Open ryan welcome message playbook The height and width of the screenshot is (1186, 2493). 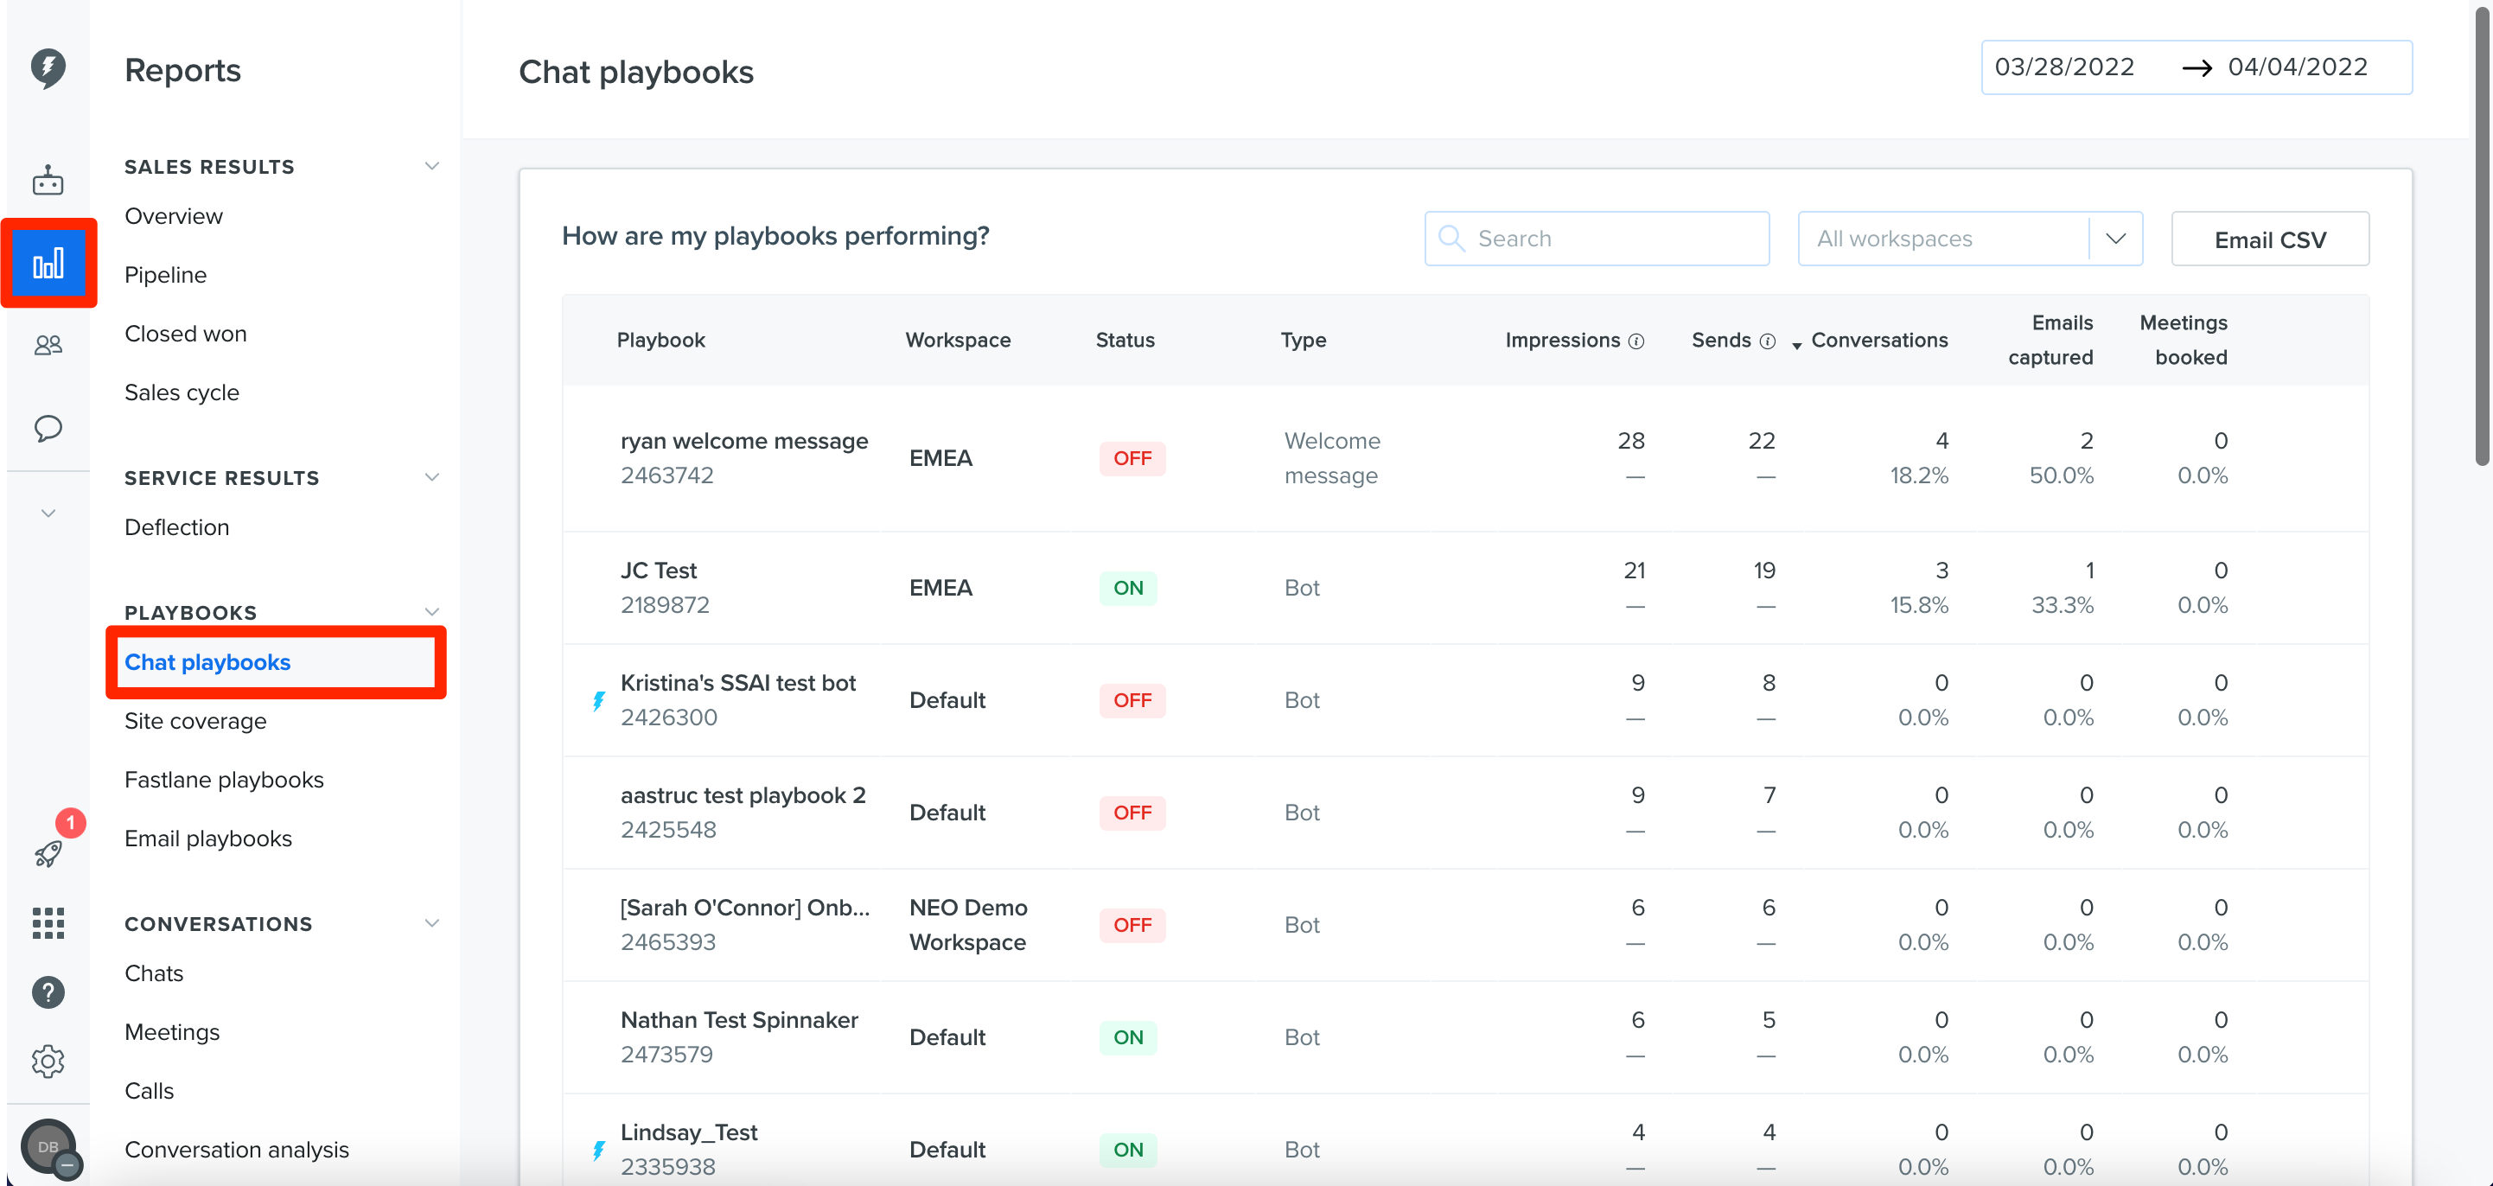(x=743, y=442)
